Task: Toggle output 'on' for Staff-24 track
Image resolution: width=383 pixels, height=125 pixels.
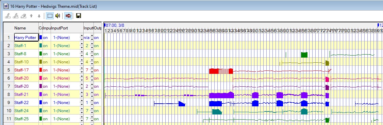Action: (x=97, y=111)
